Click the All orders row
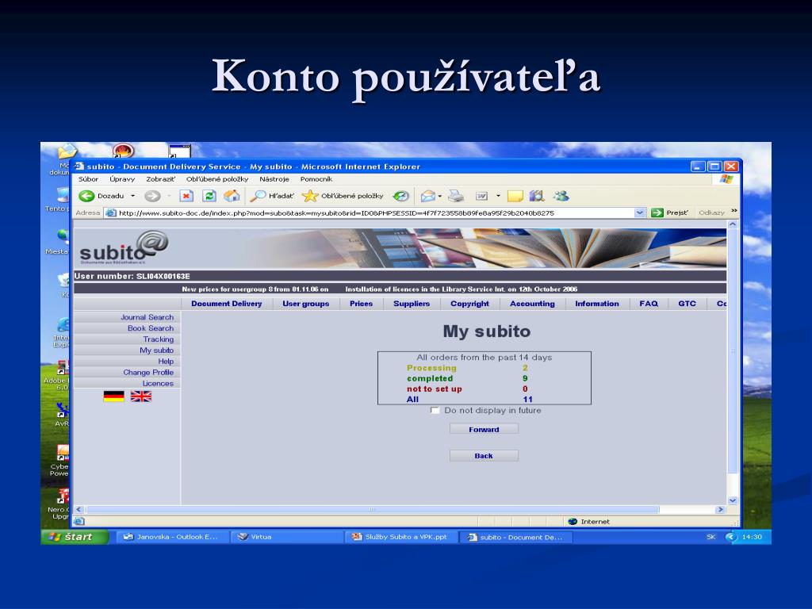 point(484,400)
